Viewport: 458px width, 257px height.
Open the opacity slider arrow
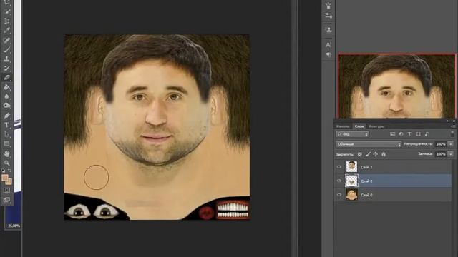coord(451,144)
